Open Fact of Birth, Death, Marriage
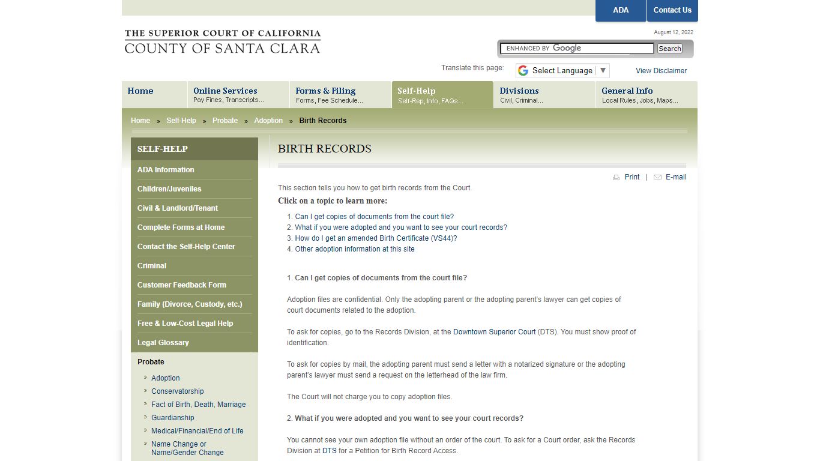This screenshot has height=461, width=820. [x=199, y=405]
